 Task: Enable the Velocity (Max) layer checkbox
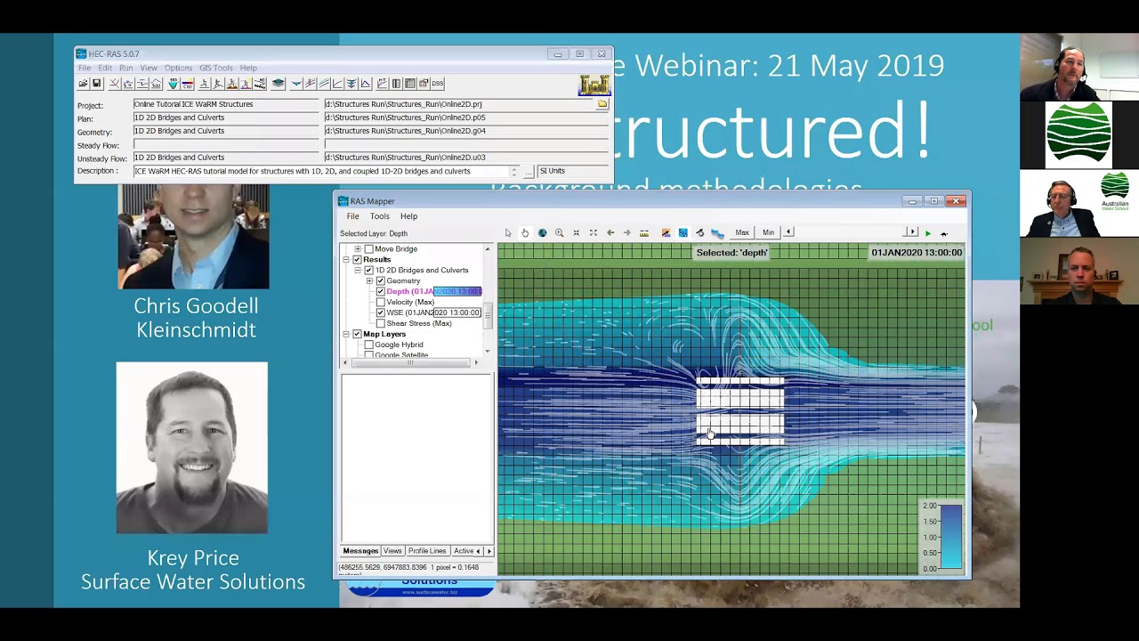(381, 303)
